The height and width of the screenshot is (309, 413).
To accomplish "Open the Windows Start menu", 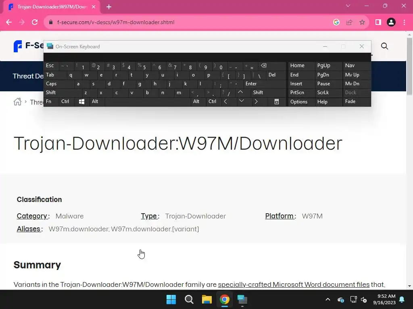I will (171, 299).
